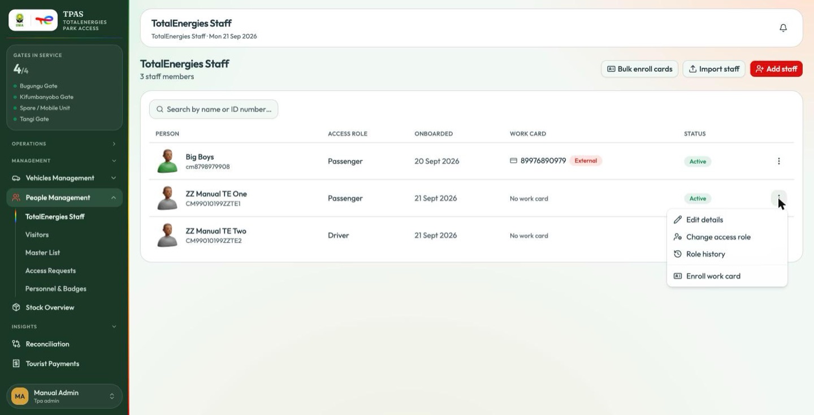The width and height of the screenshot is (814, 415).
Task: Click the Status column header
Action: click(695, 134)
